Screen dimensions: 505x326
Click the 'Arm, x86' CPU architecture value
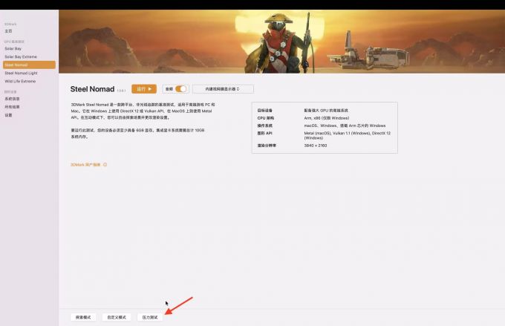(327, 118)
